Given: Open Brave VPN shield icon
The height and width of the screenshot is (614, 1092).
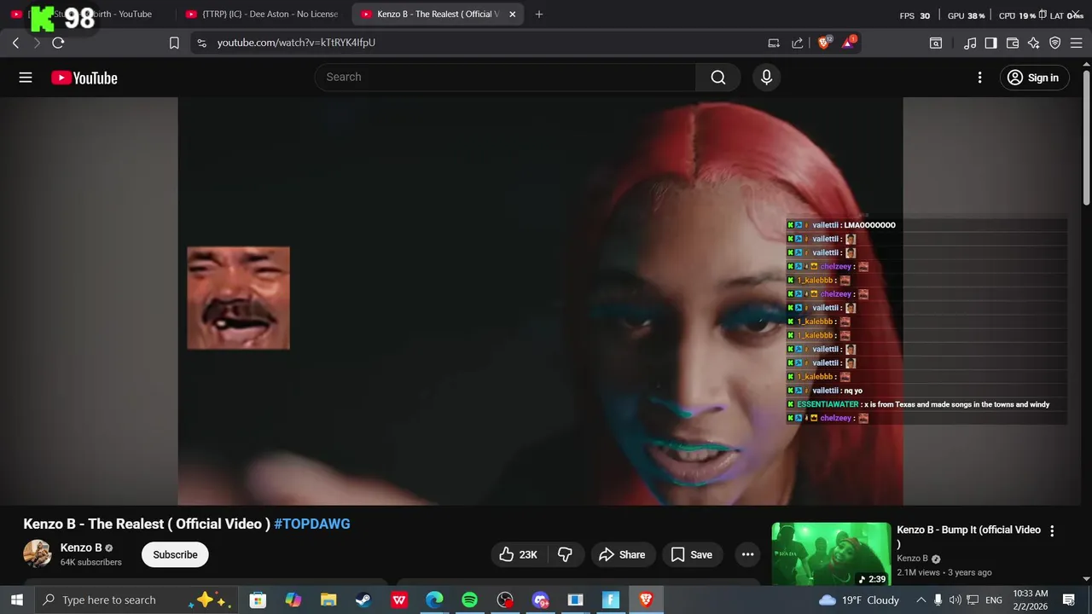Looking at the screenshot, I should click(1054, 43).
